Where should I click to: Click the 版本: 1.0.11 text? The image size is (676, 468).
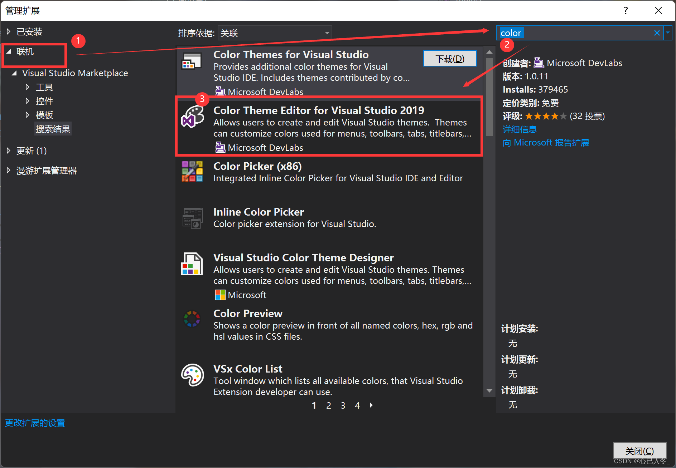click(x=525, y=76)
